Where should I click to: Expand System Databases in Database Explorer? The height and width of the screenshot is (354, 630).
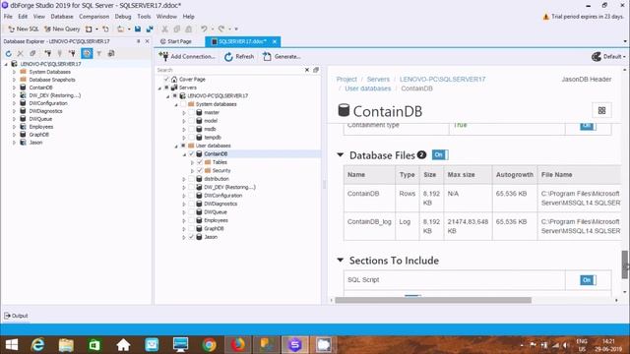(14, 72)
